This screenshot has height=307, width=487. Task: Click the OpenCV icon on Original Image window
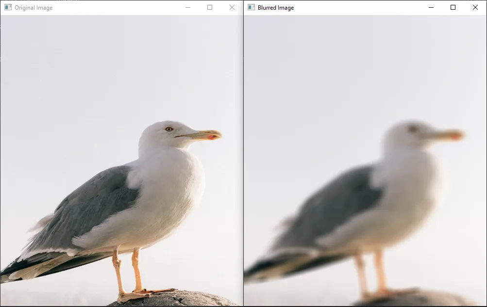7,7
